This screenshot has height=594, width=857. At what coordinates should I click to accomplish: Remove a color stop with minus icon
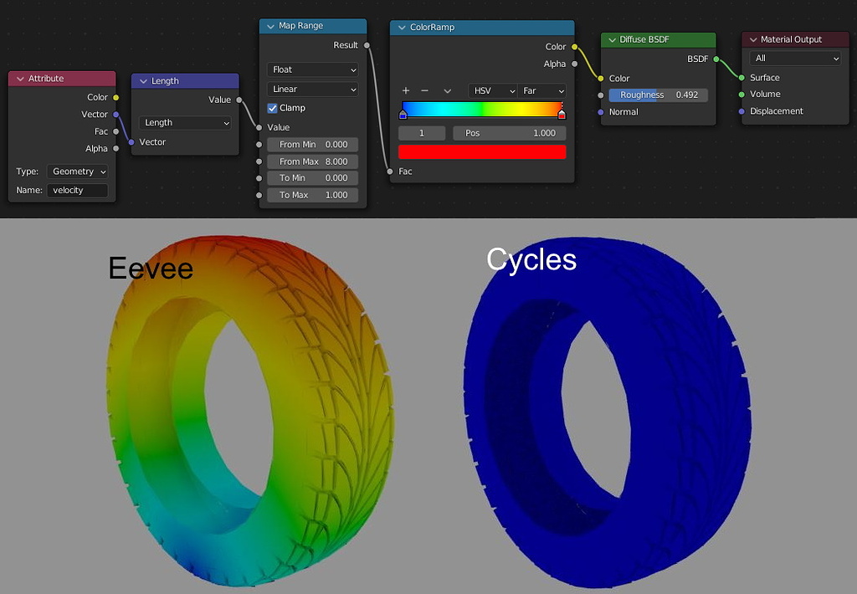pos(424,90)
